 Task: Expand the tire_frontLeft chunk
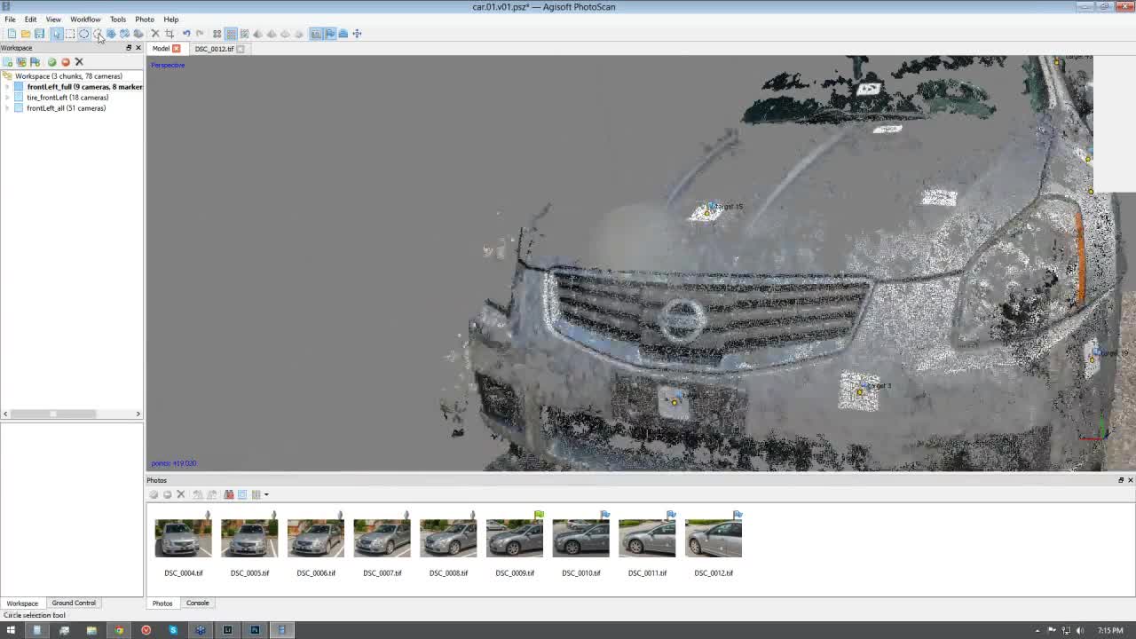tap(7, 98)
